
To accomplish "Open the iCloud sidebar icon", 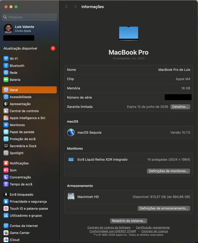I will (6, 240).
